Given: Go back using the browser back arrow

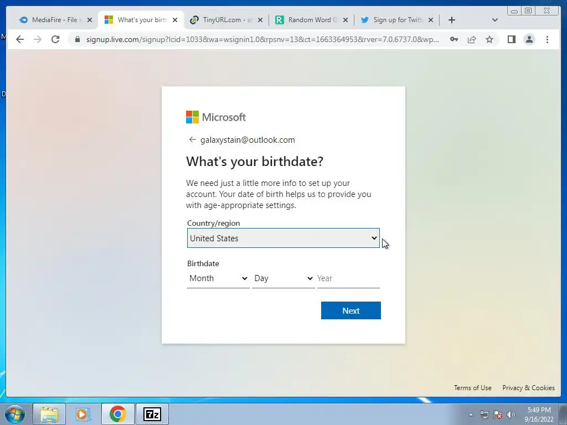Looking at the screenshot, I should click(20, 39).
